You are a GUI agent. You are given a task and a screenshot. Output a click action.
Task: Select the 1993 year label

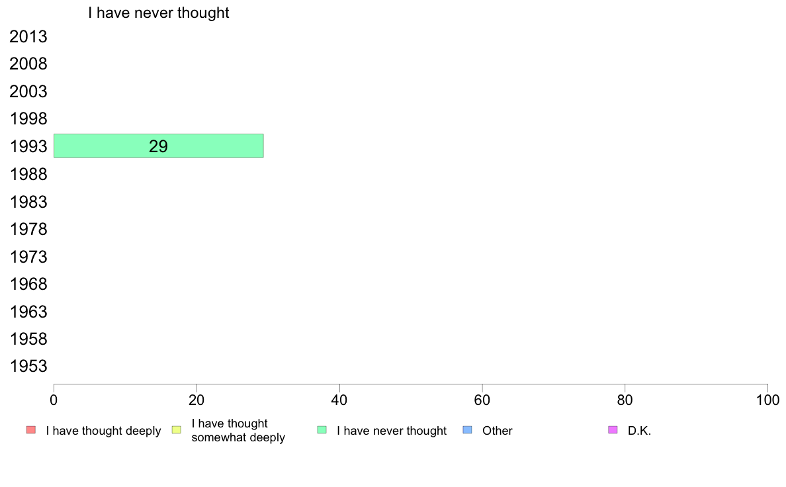[28, 146]
